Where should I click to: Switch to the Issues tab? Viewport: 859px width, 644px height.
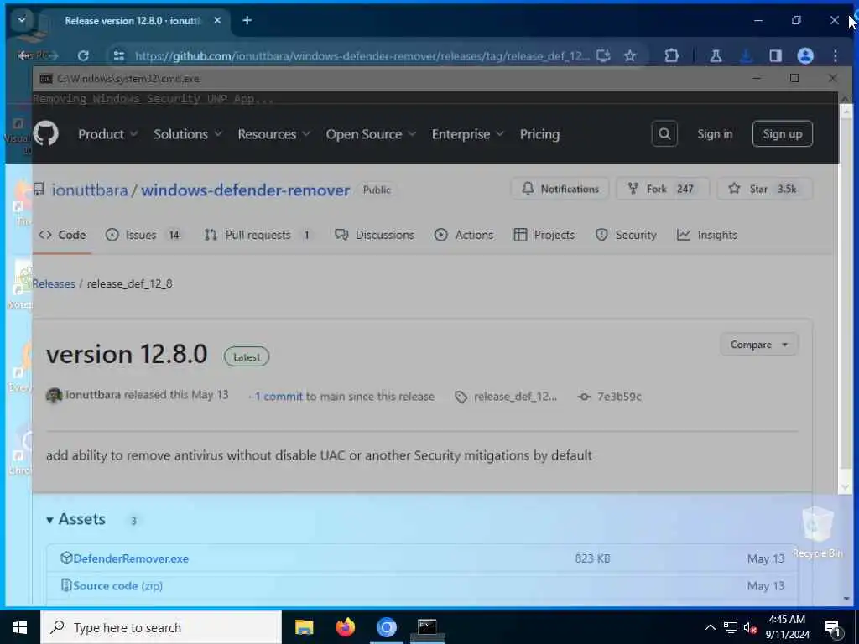coord(143,235)
